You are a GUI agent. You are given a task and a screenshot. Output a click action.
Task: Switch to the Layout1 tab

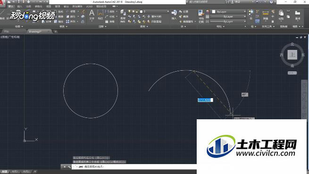coord(15,172)
